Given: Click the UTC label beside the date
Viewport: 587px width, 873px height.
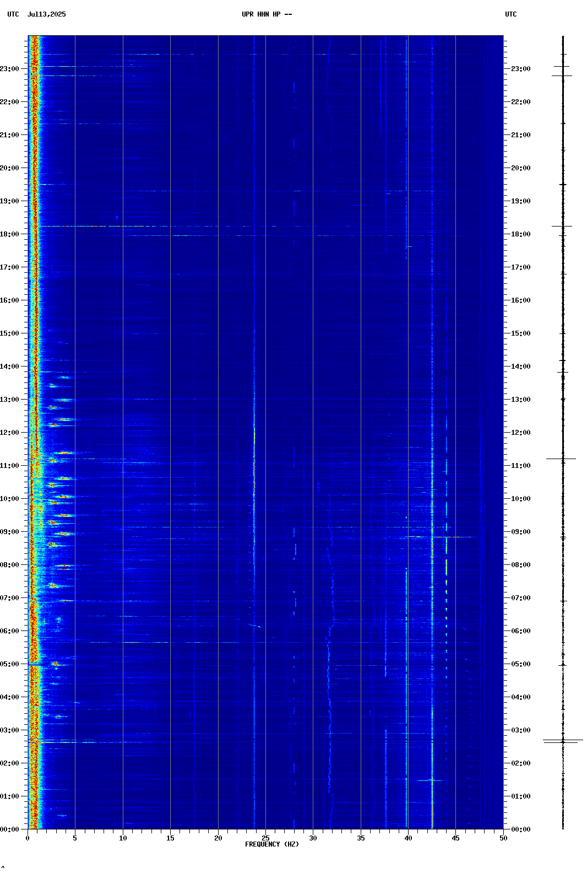Looking at the screenshot, I should click(13, 14).
